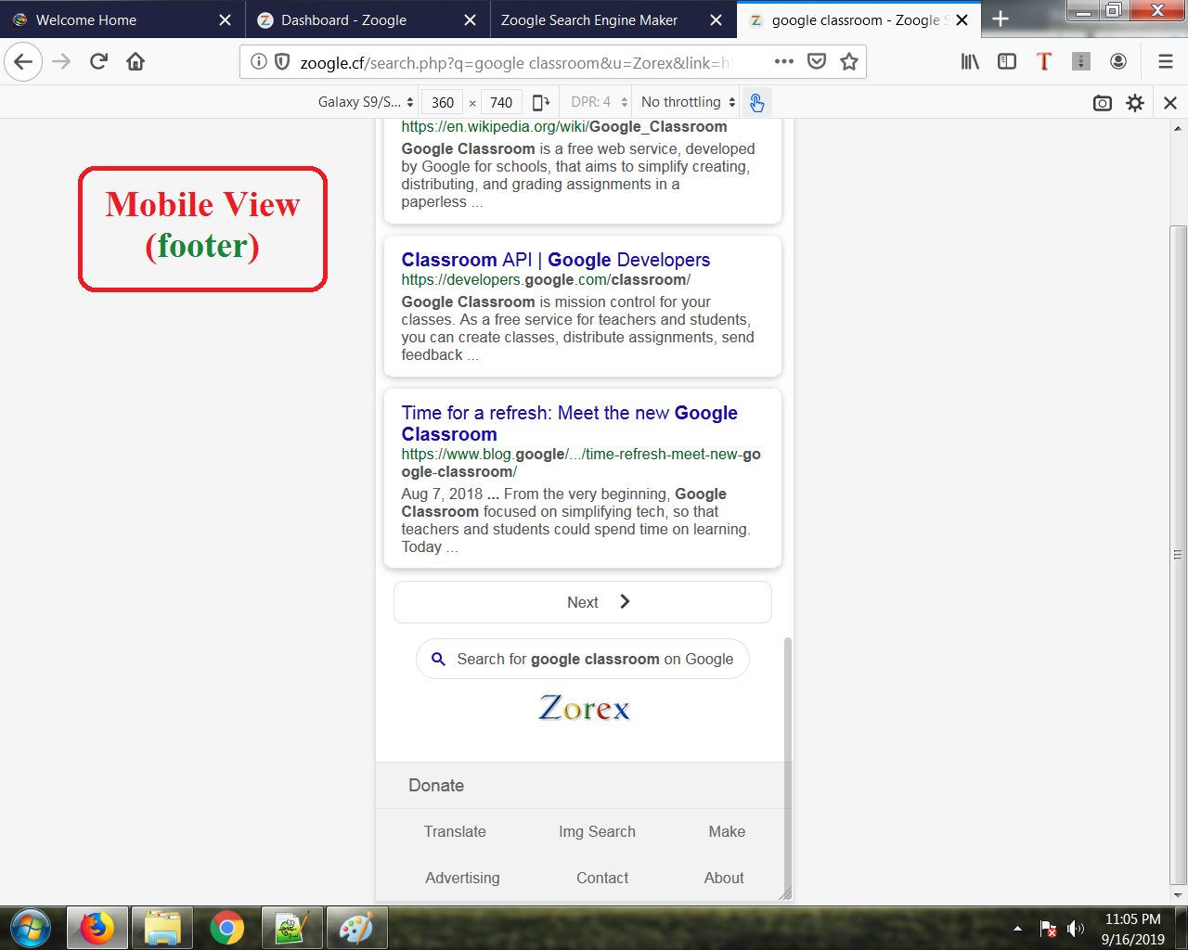Reload the current page

[x=98, y=62]
